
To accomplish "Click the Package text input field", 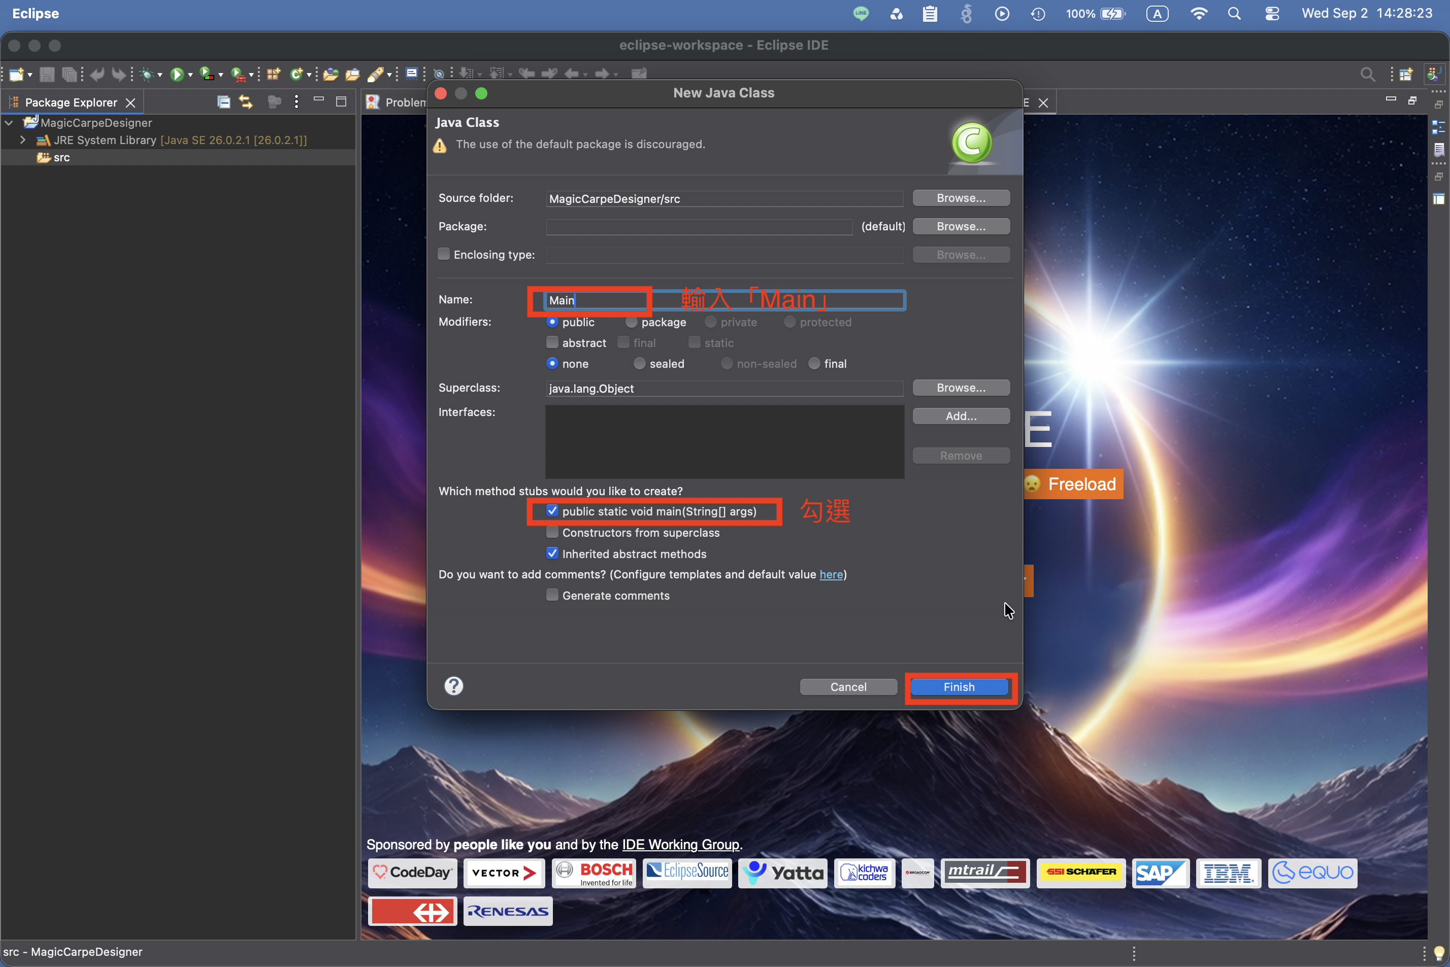I will tap(699, 227).
